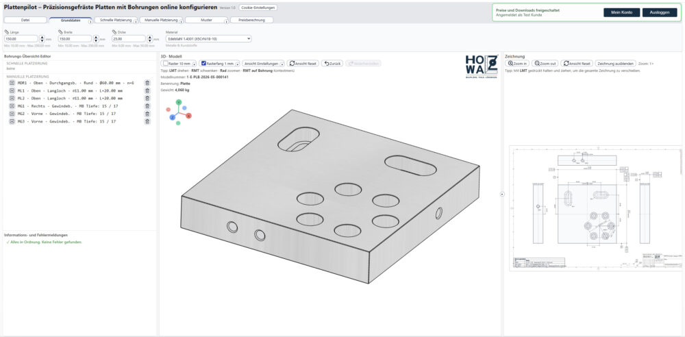Open the Raster 10 mm size dropdown arrow
685x337 pixels.
(x=194, y=64)
